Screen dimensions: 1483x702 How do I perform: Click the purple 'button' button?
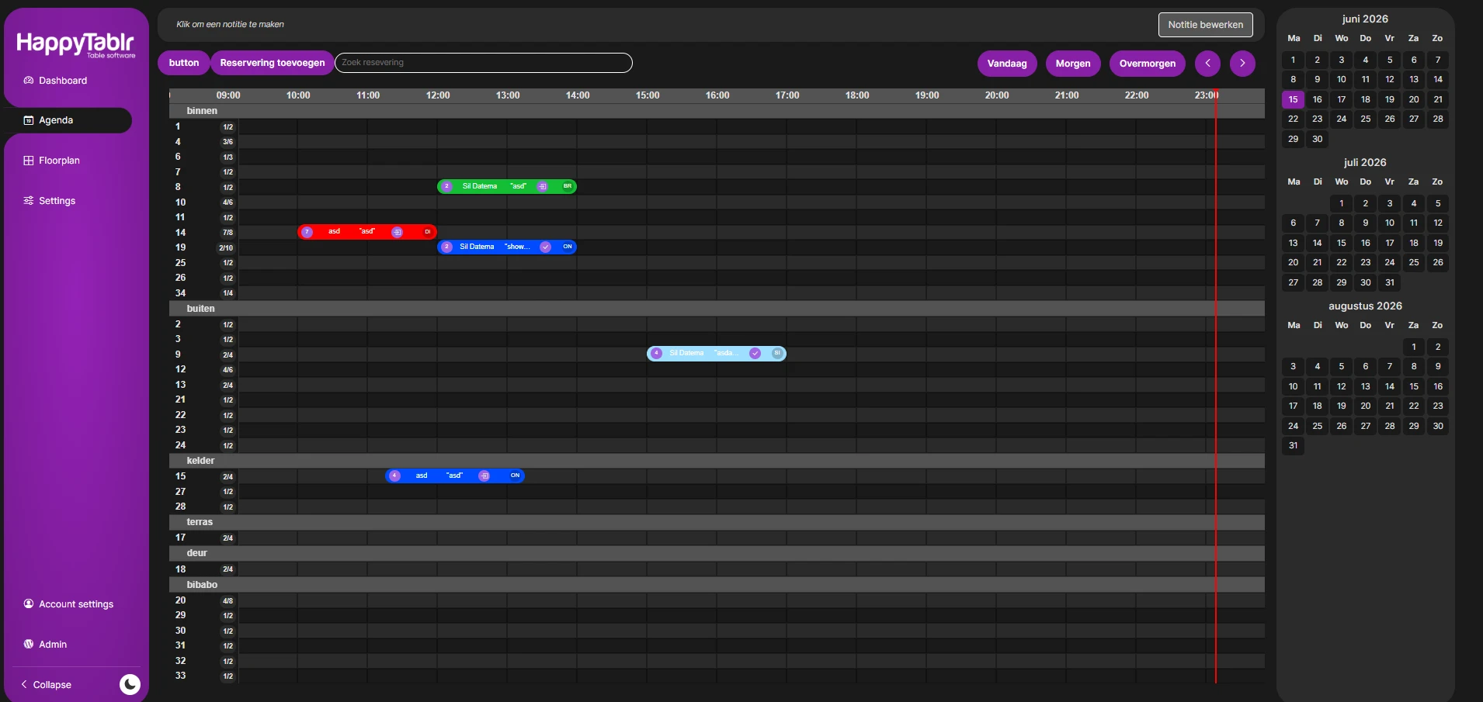(184, 63)
